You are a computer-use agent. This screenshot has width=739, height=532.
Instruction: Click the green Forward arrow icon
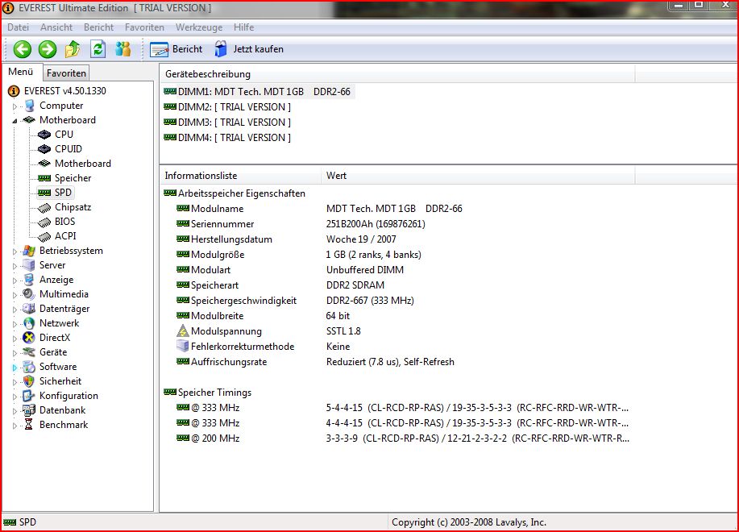(x=47, y=49)
